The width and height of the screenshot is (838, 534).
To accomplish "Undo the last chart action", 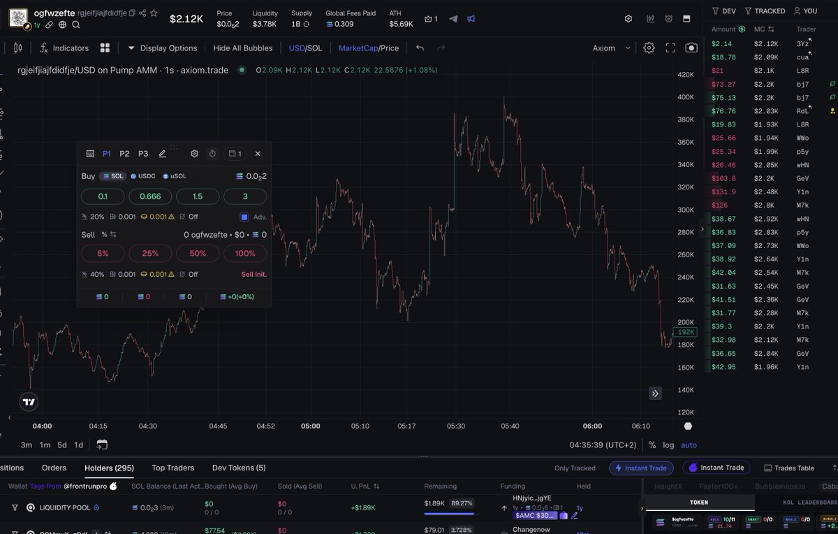I will tap(420, 48).
